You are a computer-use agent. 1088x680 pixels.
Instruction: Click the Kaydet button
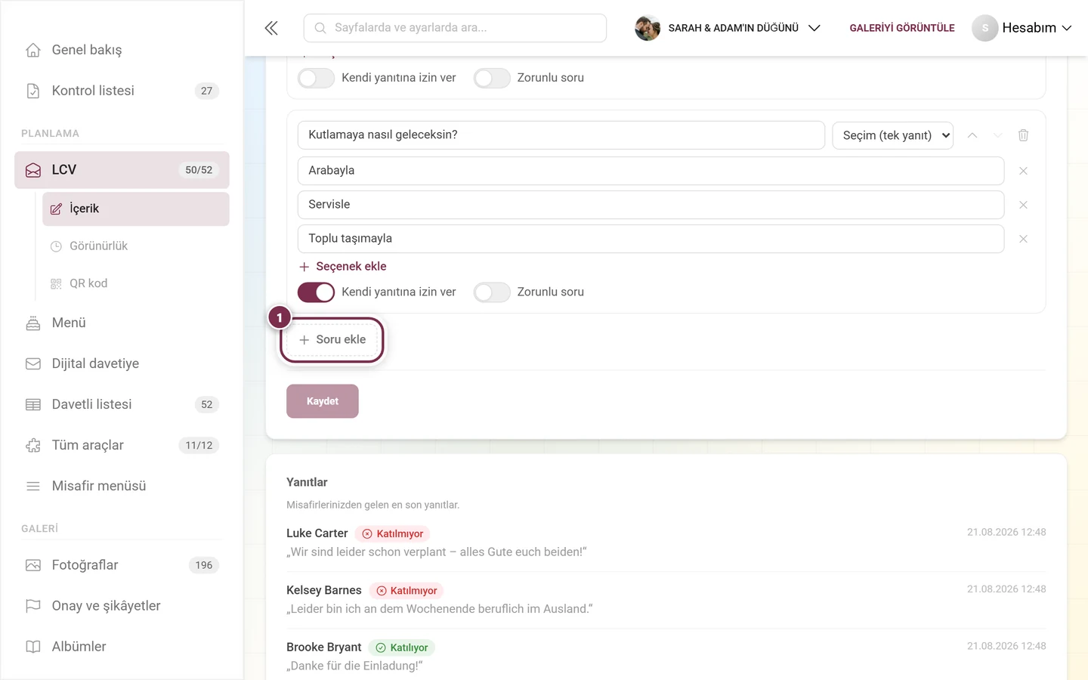[x=323, y=401]
